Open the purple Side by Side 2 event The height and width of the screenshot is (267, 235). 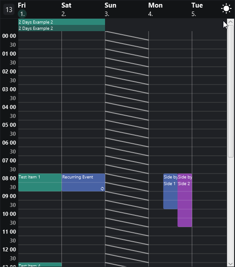pos(185,200)
